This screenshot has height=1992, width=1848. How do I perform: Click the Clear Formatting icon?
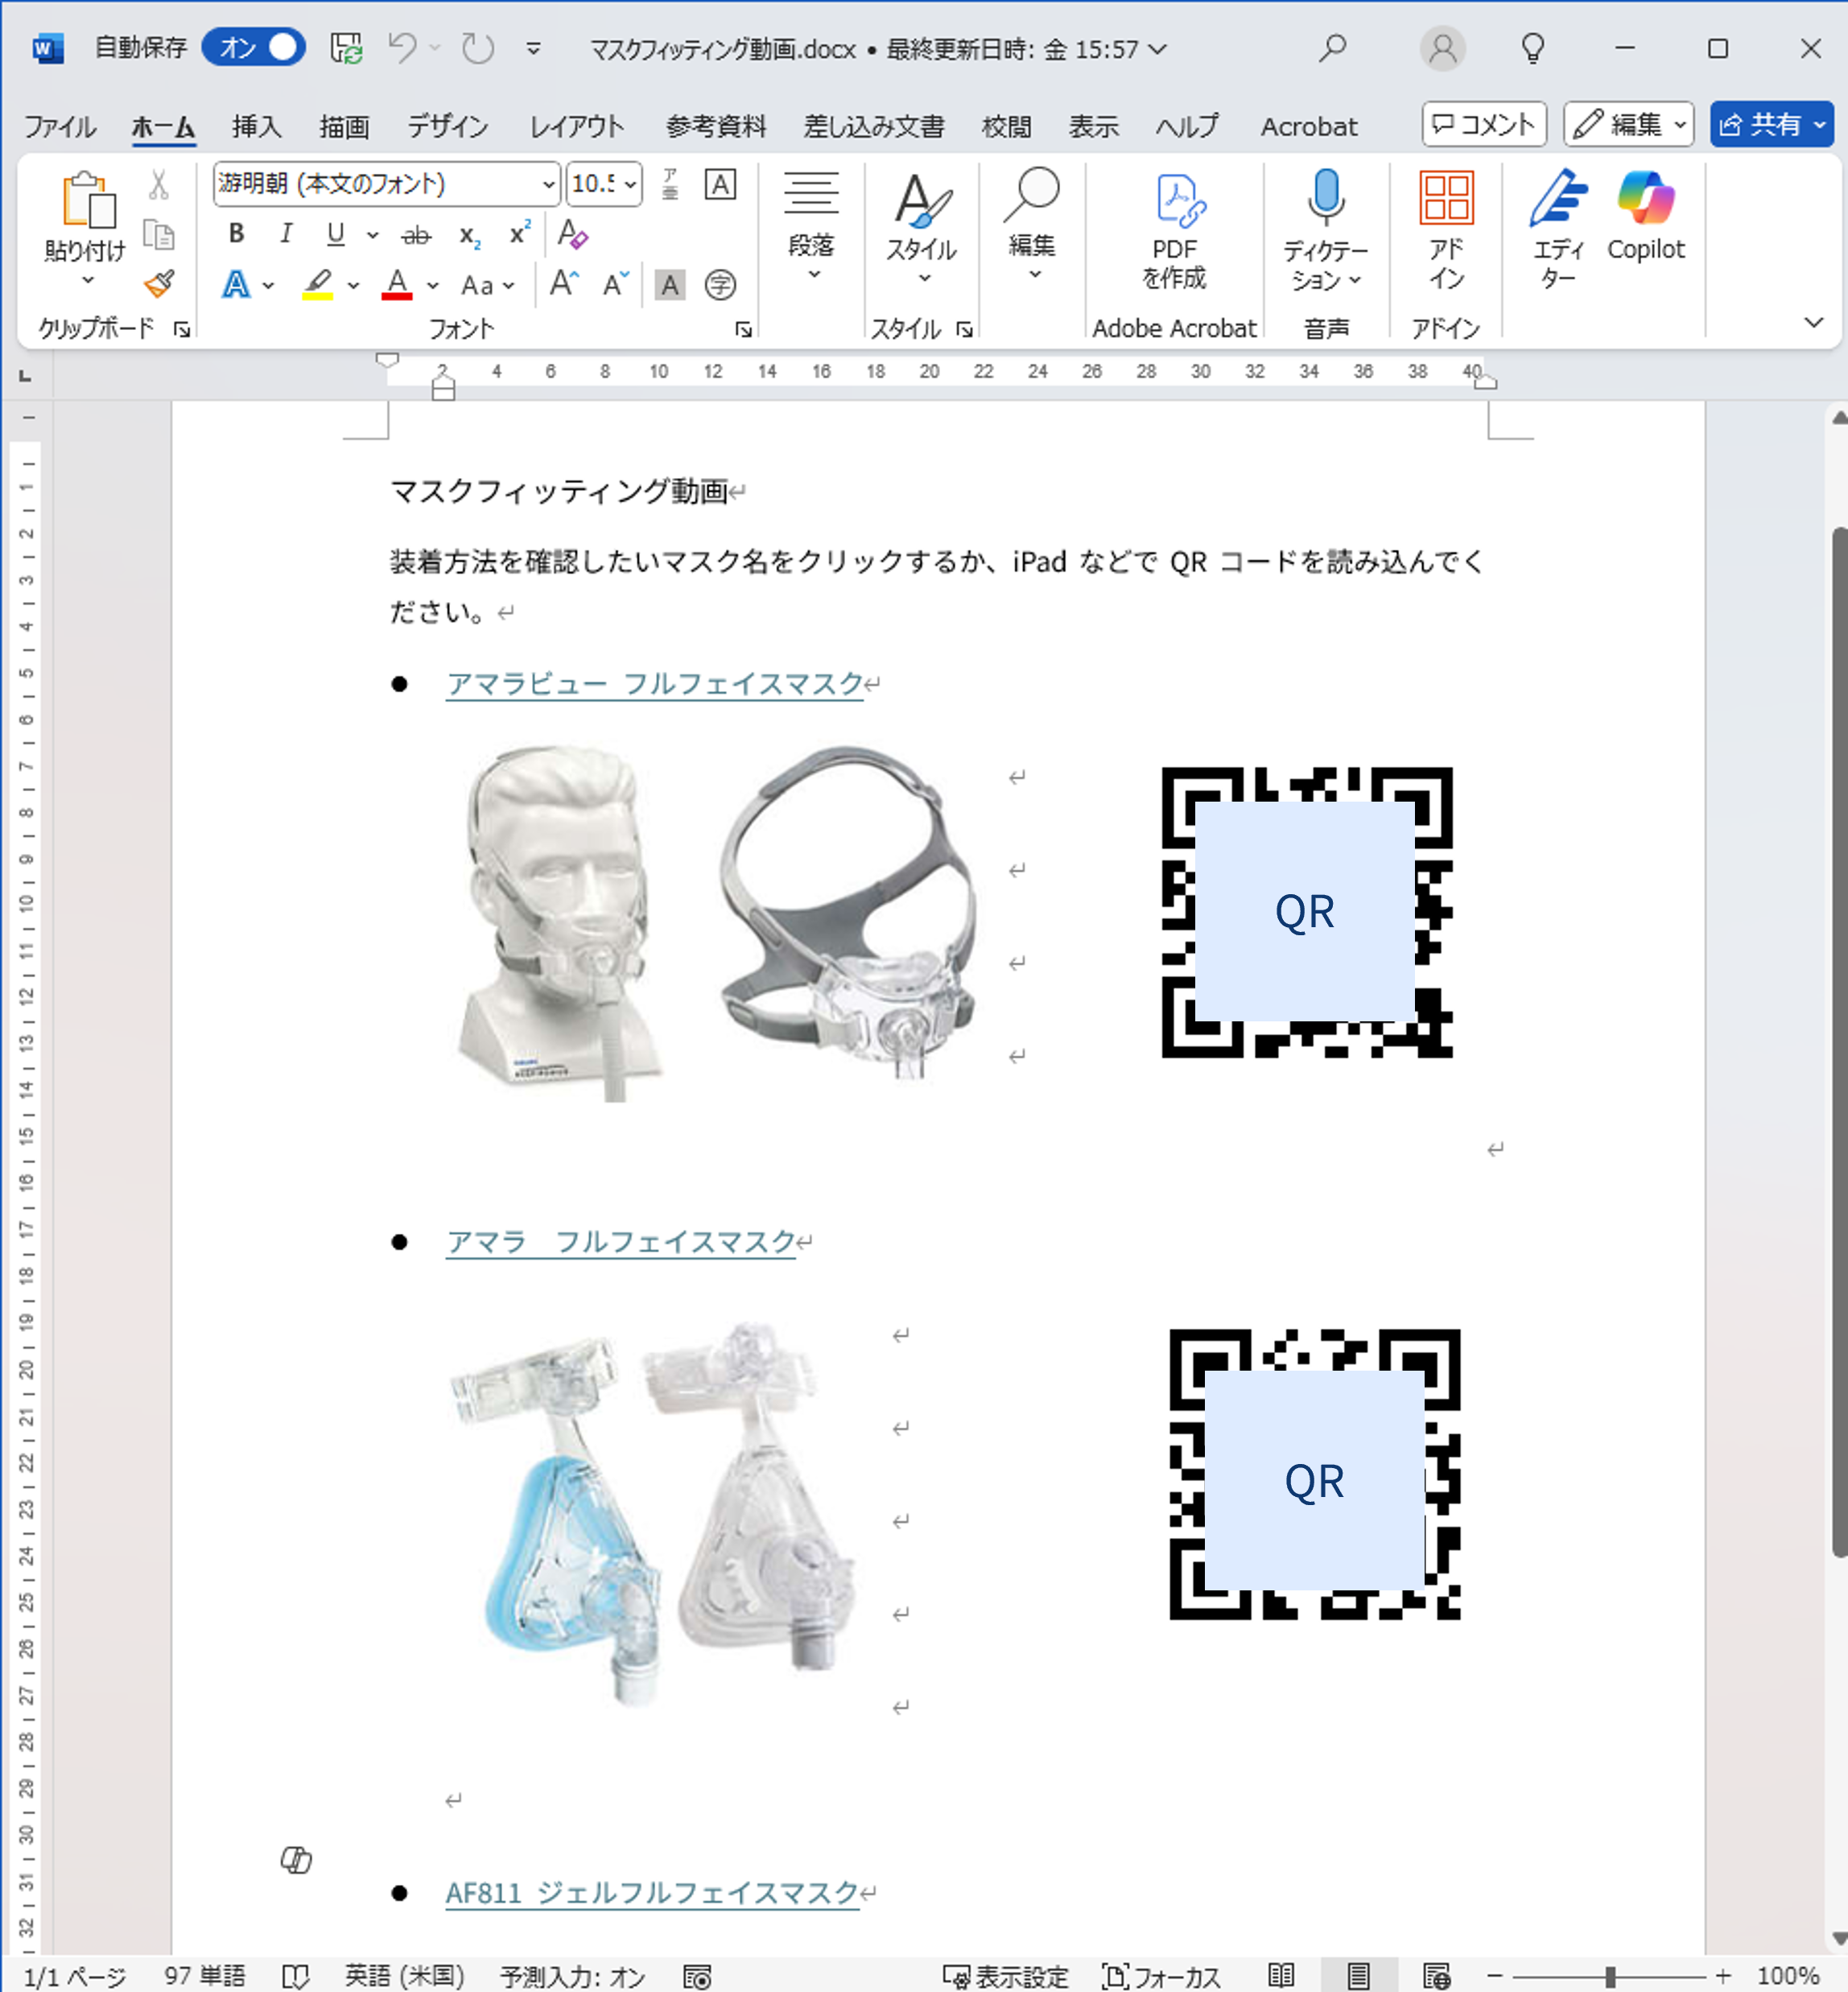[572, 234]
